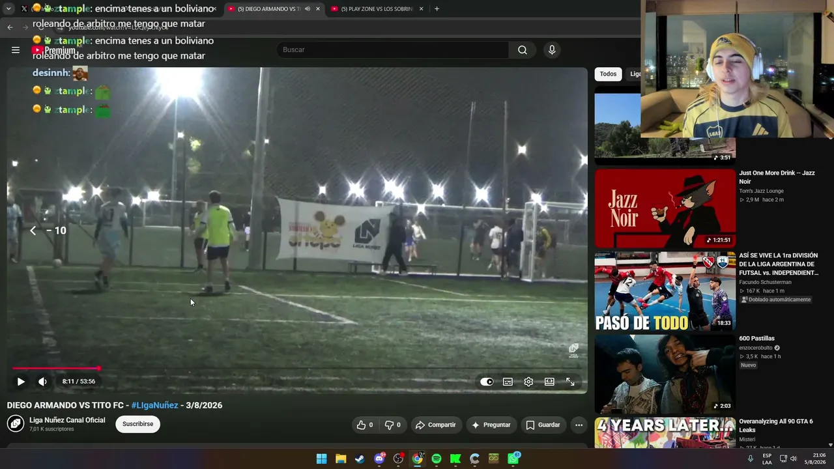Switch to theater mode view
Image resolution: width=834 pixels, height=469 pixels.
click(549, 382)
